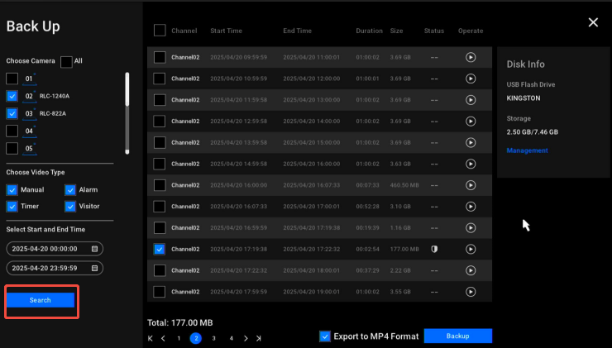612x348 pixels.
Task: Enable camera 05 checkbox
Action: [12, 148]
